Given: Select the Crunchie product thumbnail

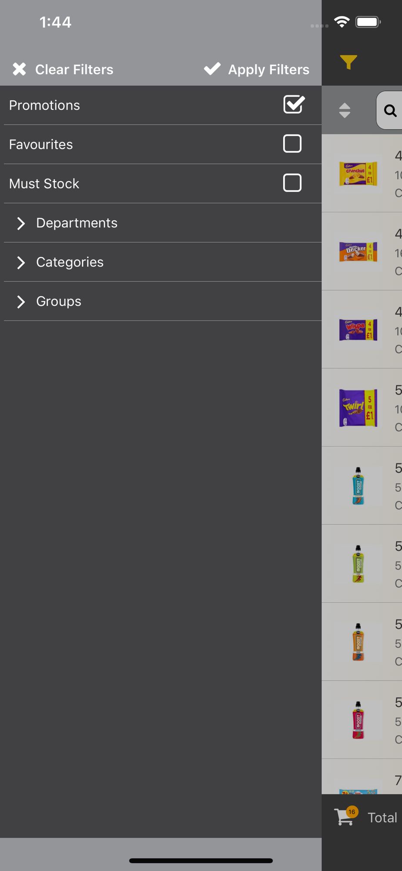Looking at the screenshot, I should click(x=358, y=174).
